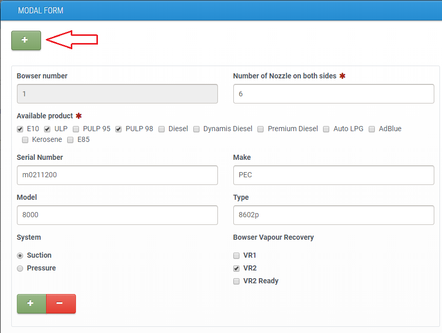
Task: Click the red minus remove button
Action: coord(61,303)
